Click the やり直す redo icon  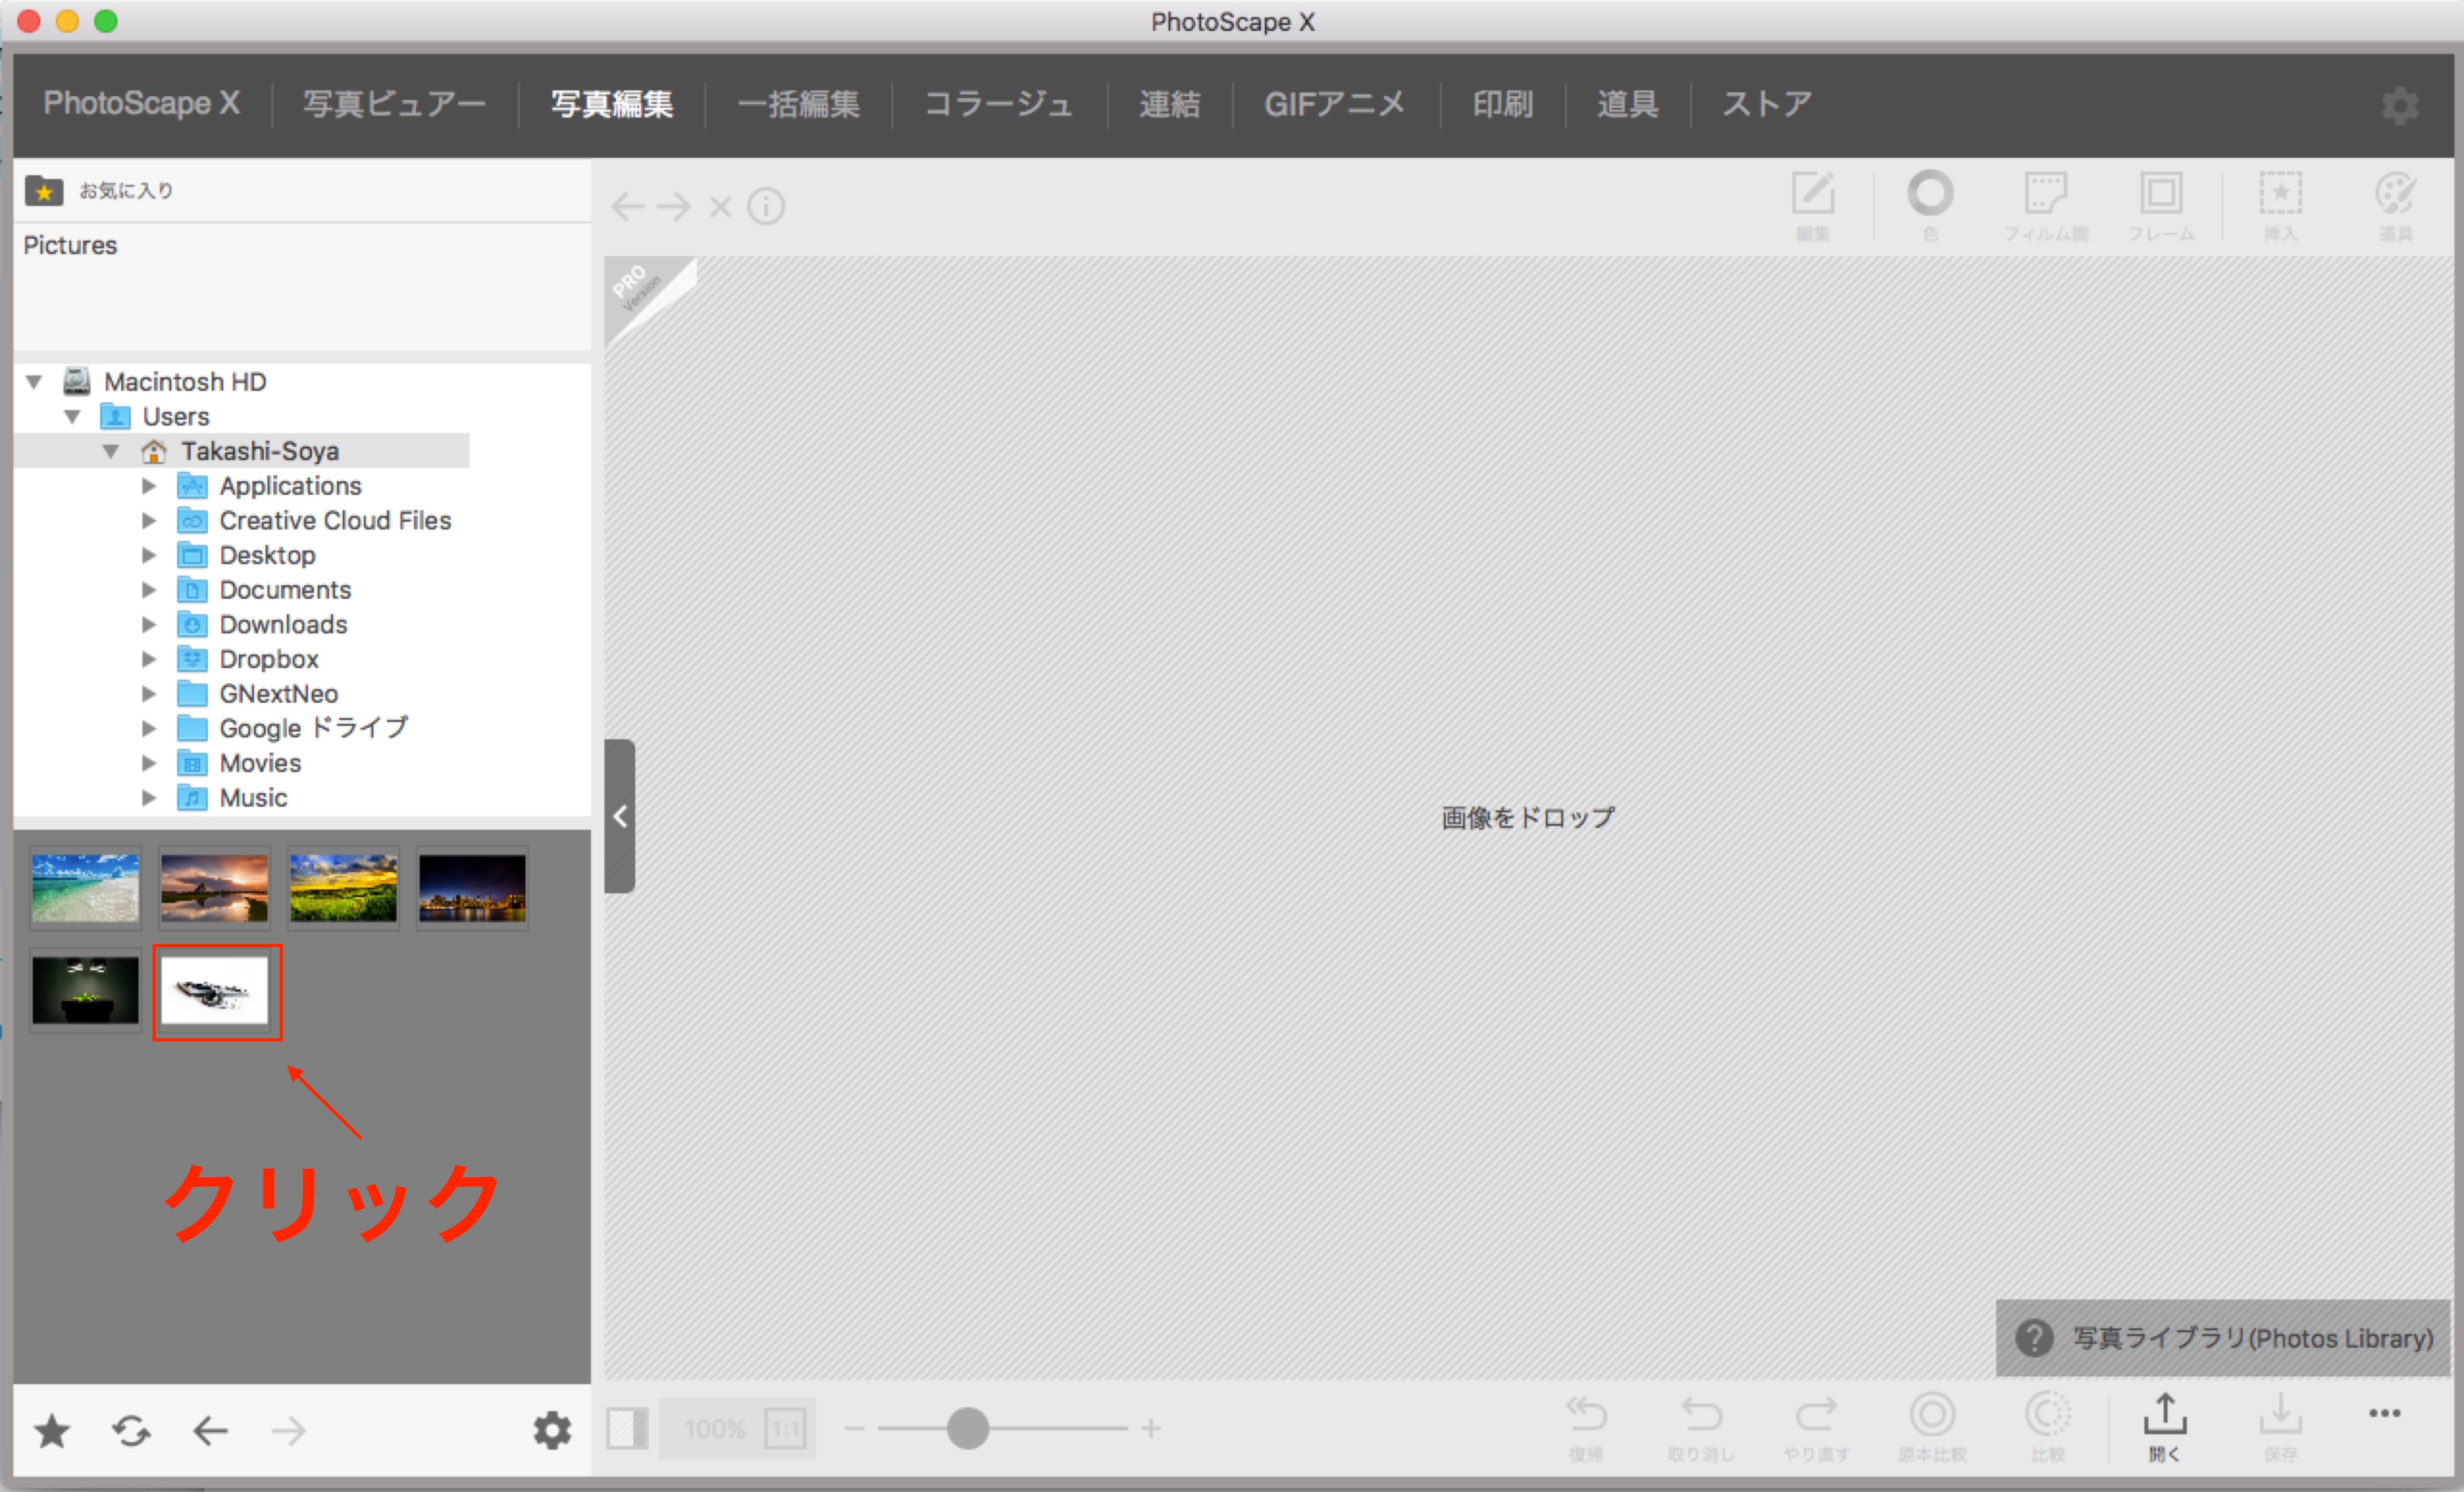1817,1428
